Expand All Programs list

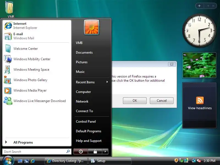[x=37, y=142]
